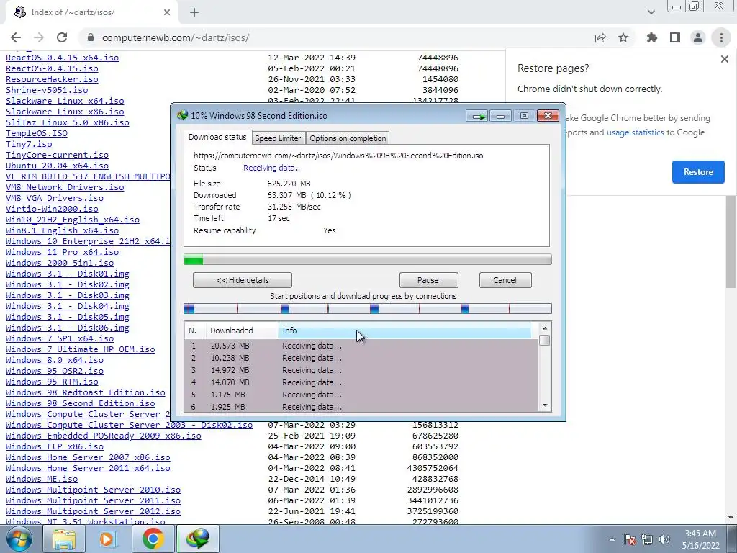737x553 pixels.
Task: Click the download URL text in IDM
Action: pos(338,156)
